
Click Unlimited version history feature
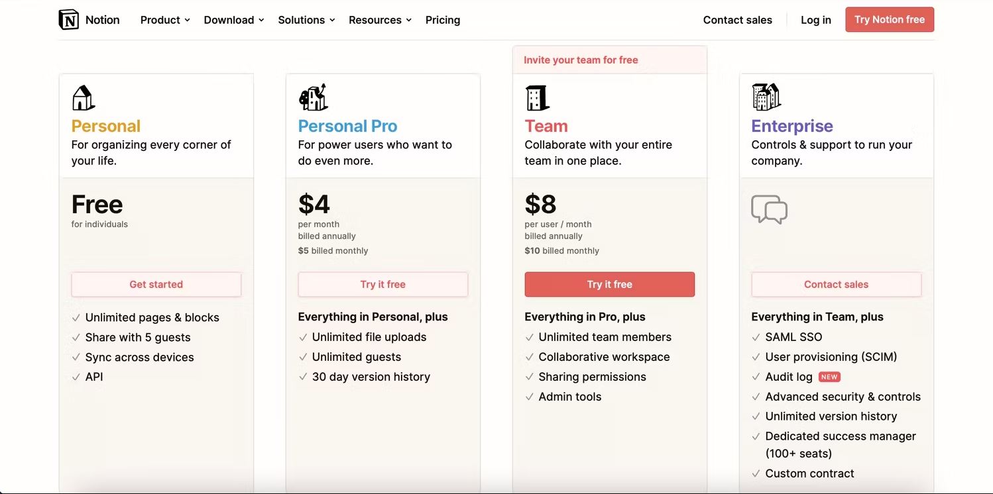831,417
